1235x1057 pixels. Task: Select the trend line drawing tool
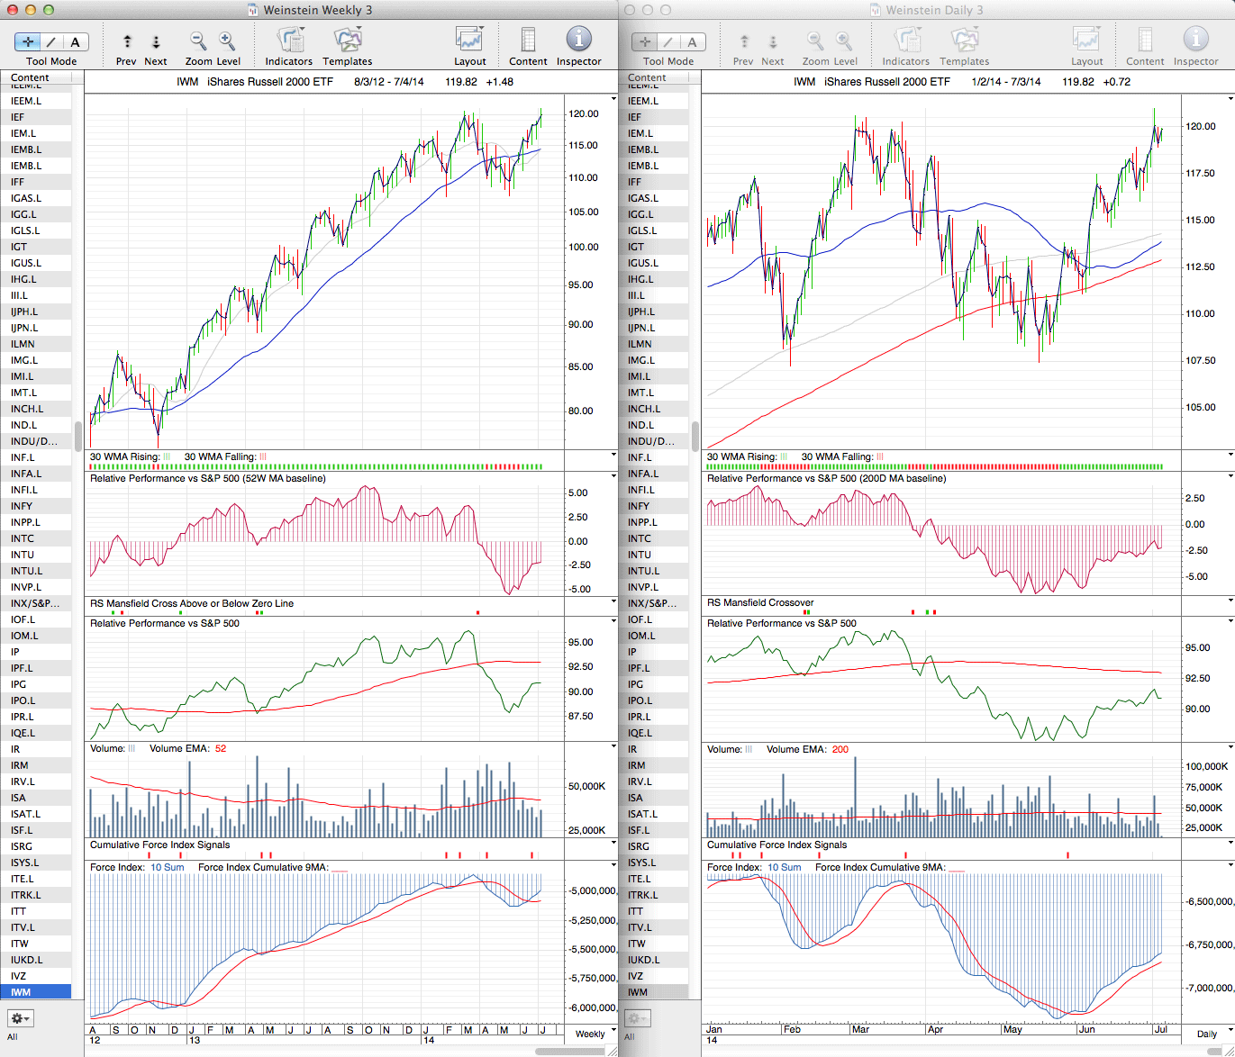51,41
